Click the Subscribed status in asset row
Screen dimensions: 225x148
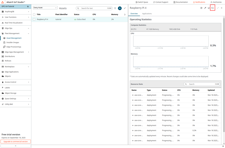click(80, 19)
